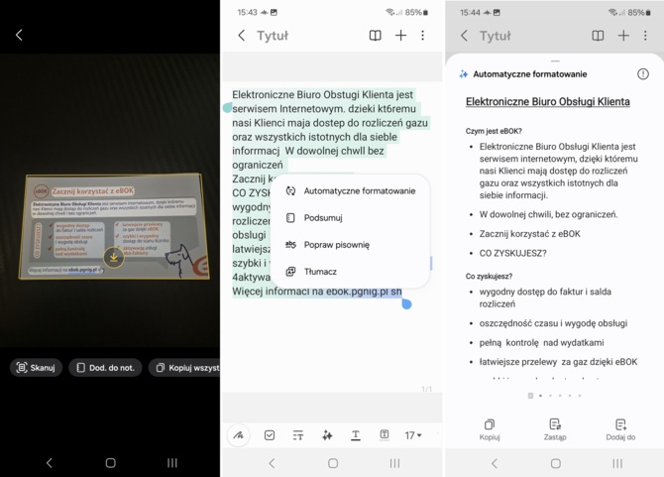Tap Android home key under middle note

(x=333, y=463)
